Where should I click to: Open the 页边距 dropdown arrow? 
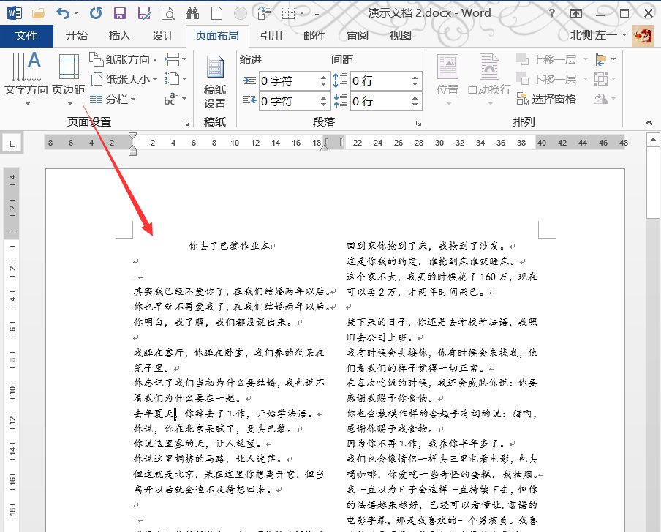(x=69, y=102)
